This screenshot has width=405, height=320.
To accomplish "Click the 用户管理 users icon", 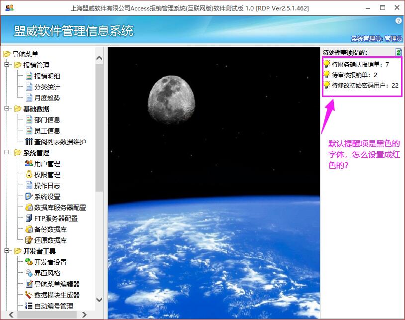I will [x=29, y=163].
